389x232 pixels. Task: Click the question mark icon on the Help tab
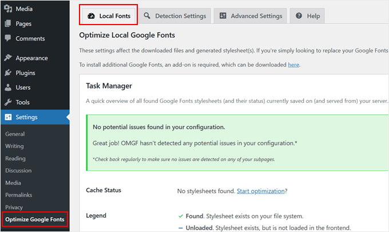299,15
